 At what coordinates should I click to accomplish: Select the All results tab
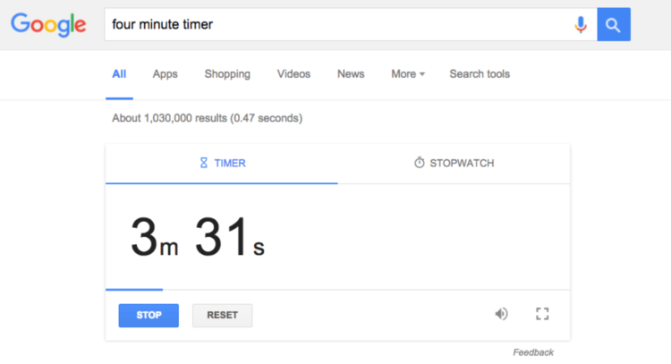coord(119,74)
